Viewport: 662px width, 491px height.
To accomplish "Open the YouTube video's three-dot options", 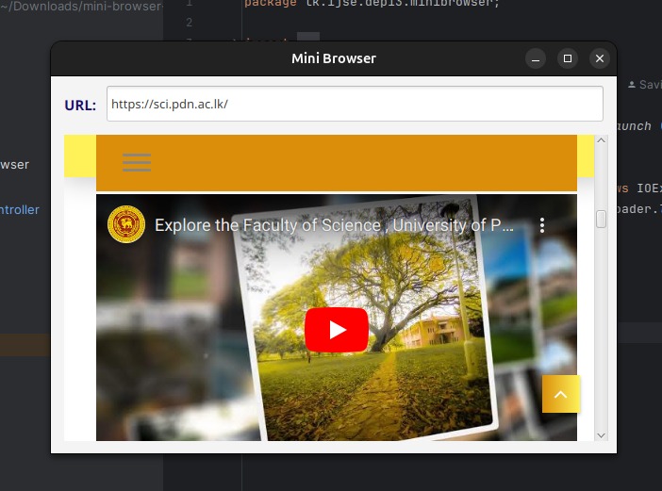I will pos(542,225).
